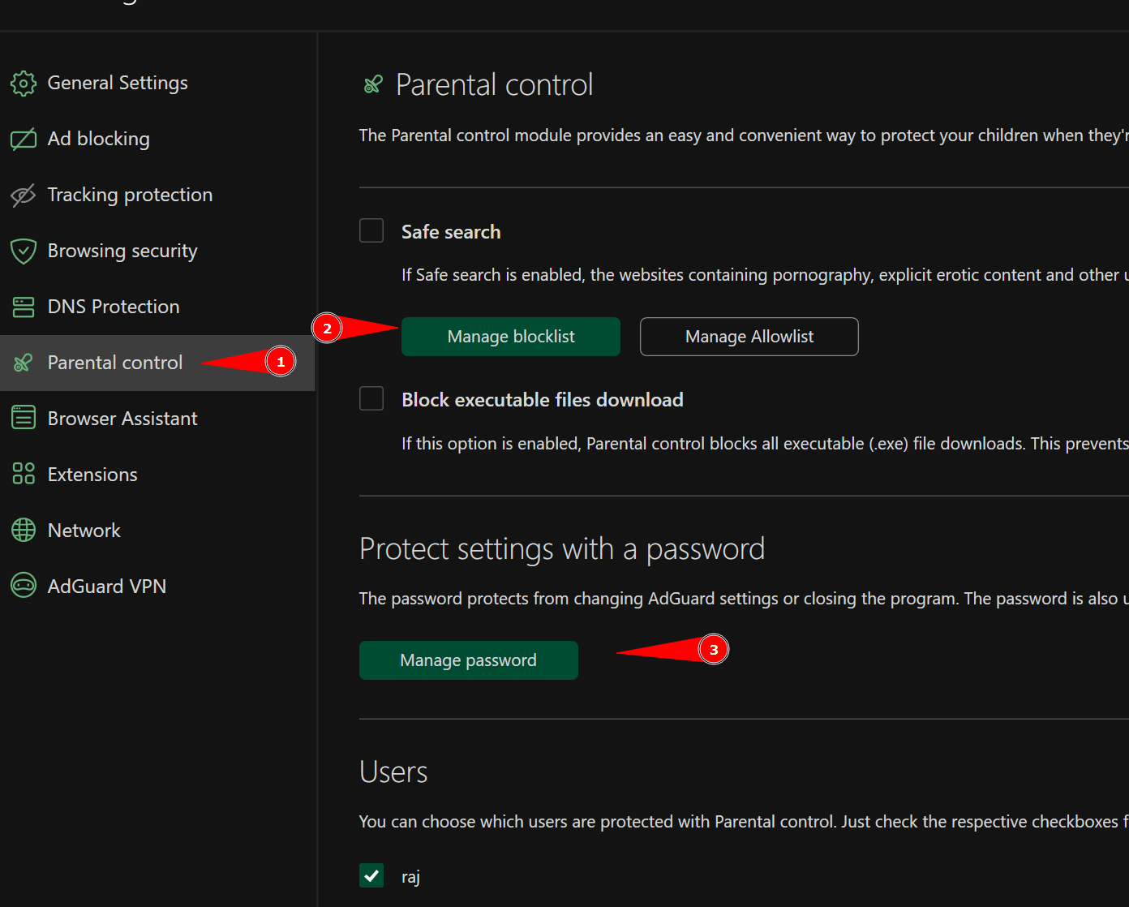The width and height of the screenshot is (1129, 907).
Task: Click the Manage blocklist button
Action: 510,336
